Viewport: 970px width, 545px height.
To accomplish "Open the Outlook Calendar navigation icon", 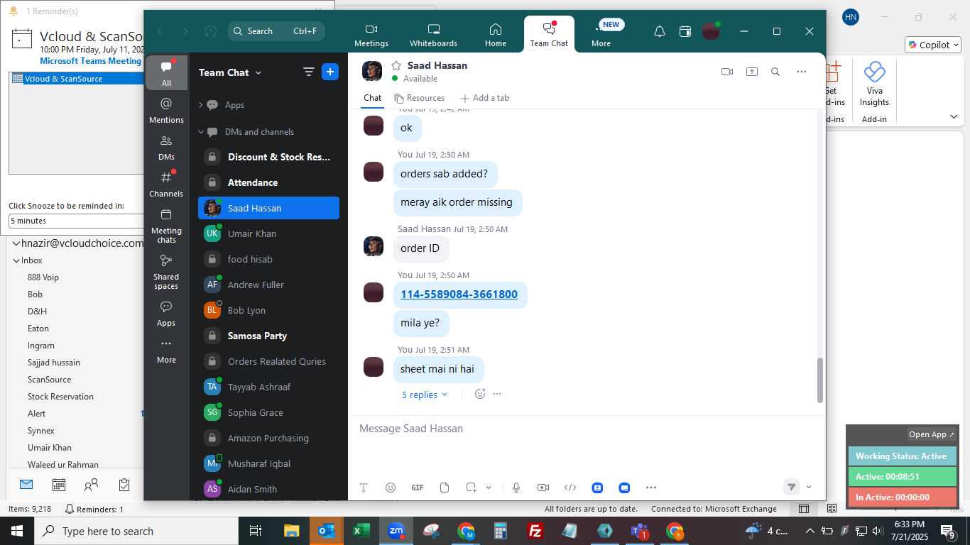I will tap(59, 485).
